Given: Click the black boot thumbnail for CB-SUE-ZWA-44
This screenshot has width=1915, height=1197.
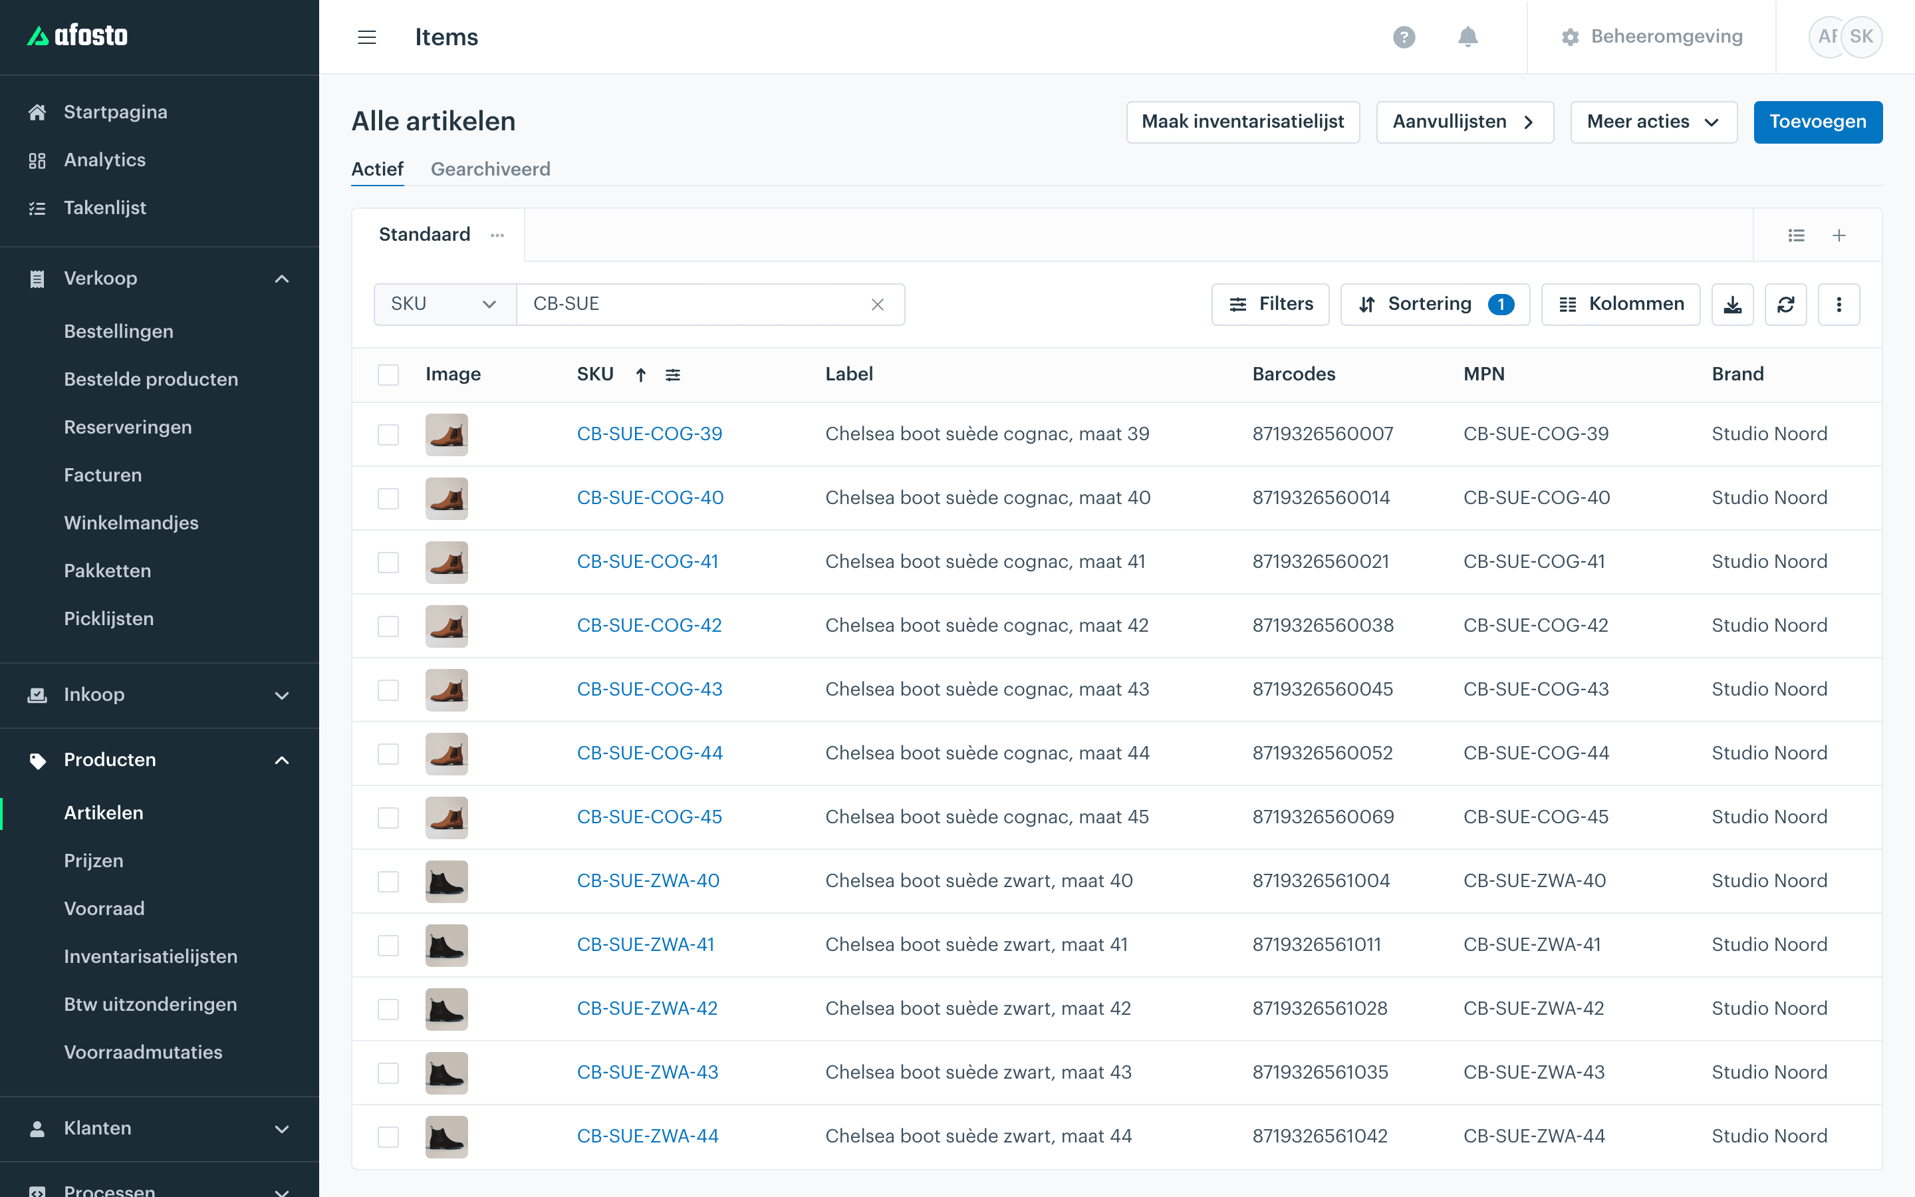Looking at the screenshot, I should [446, 1137].
